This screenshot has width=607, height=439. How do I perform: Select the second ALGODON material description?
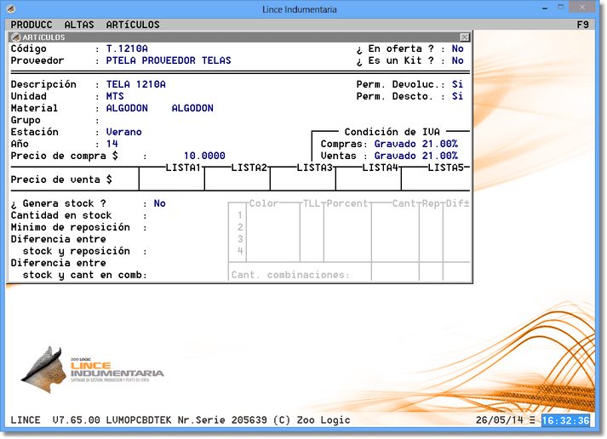click(x=192, y=108)
